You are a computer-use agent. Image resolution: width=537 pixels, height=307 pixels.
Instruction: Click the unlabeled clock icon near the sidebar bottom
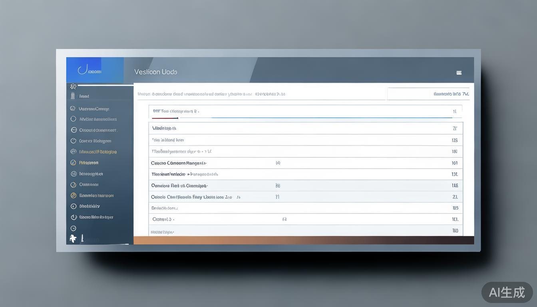[73, 228]
